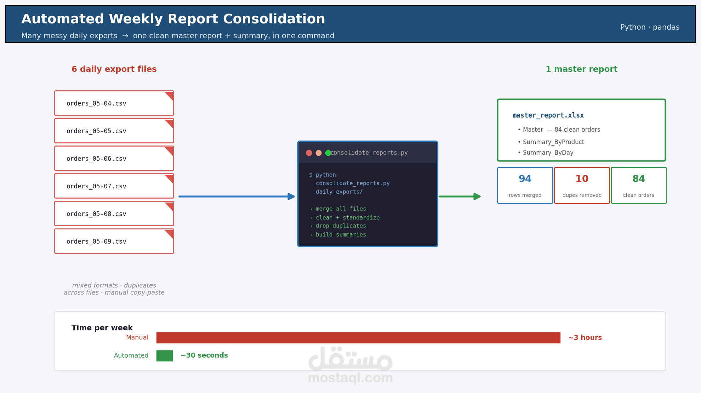Image resolution: width=701 pixels, height=393 pixels.
Task: Click the Manual bar label
Action: tap(137, 337)
